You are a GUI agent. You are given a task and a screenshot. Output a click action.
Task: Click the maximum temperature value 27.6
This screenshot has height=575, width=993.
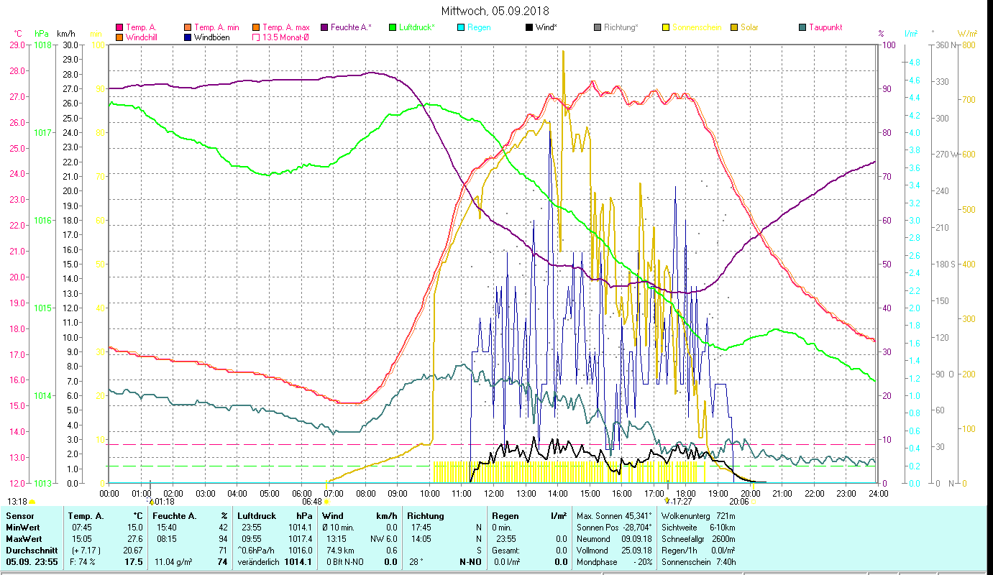click(x=135, y=539)
